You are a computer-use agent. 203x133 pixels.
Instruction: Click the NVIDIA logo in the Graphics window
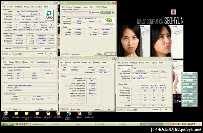(109, 21)
